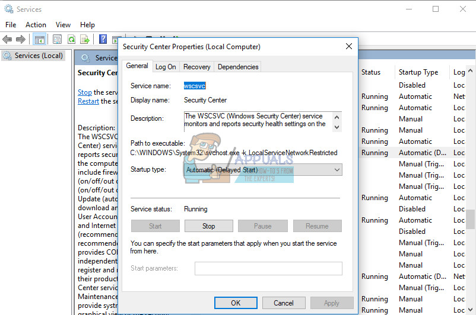Click the description box down arrow
The image size is (476, 315).
337,127
